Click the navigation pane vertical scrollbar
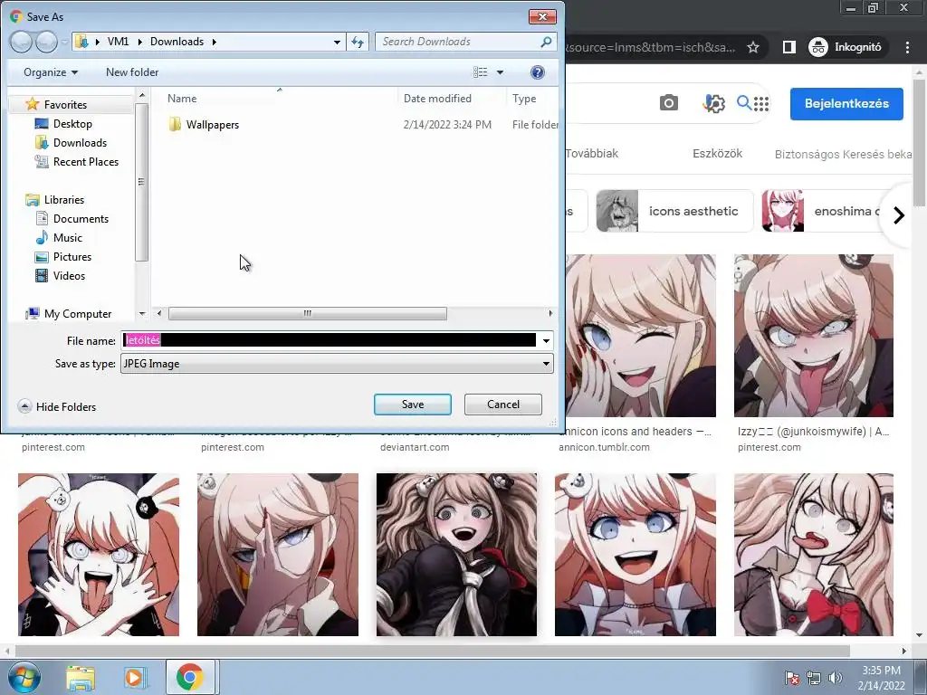The width and height of the screenshot is (927, 695). [141, 182]
